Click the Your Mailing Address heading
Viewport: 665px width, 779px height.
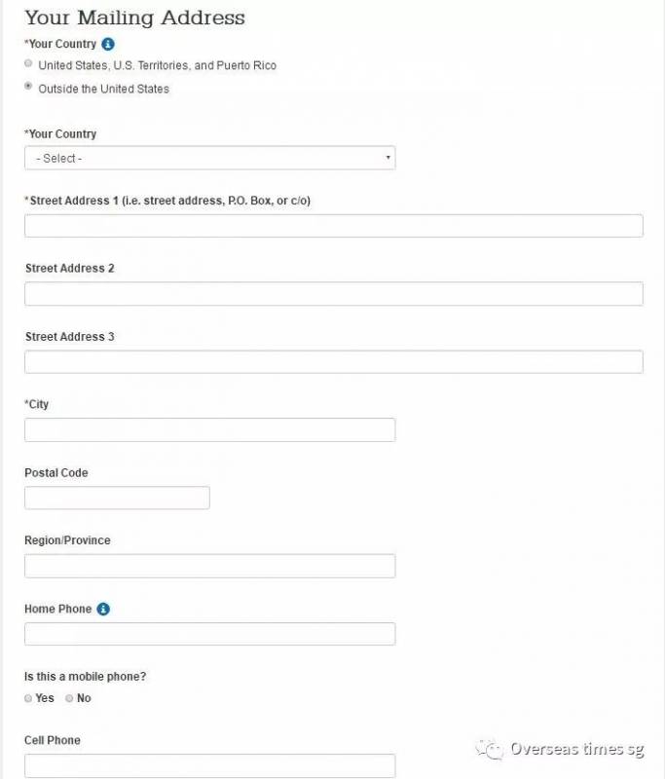[x=134, y=18]
